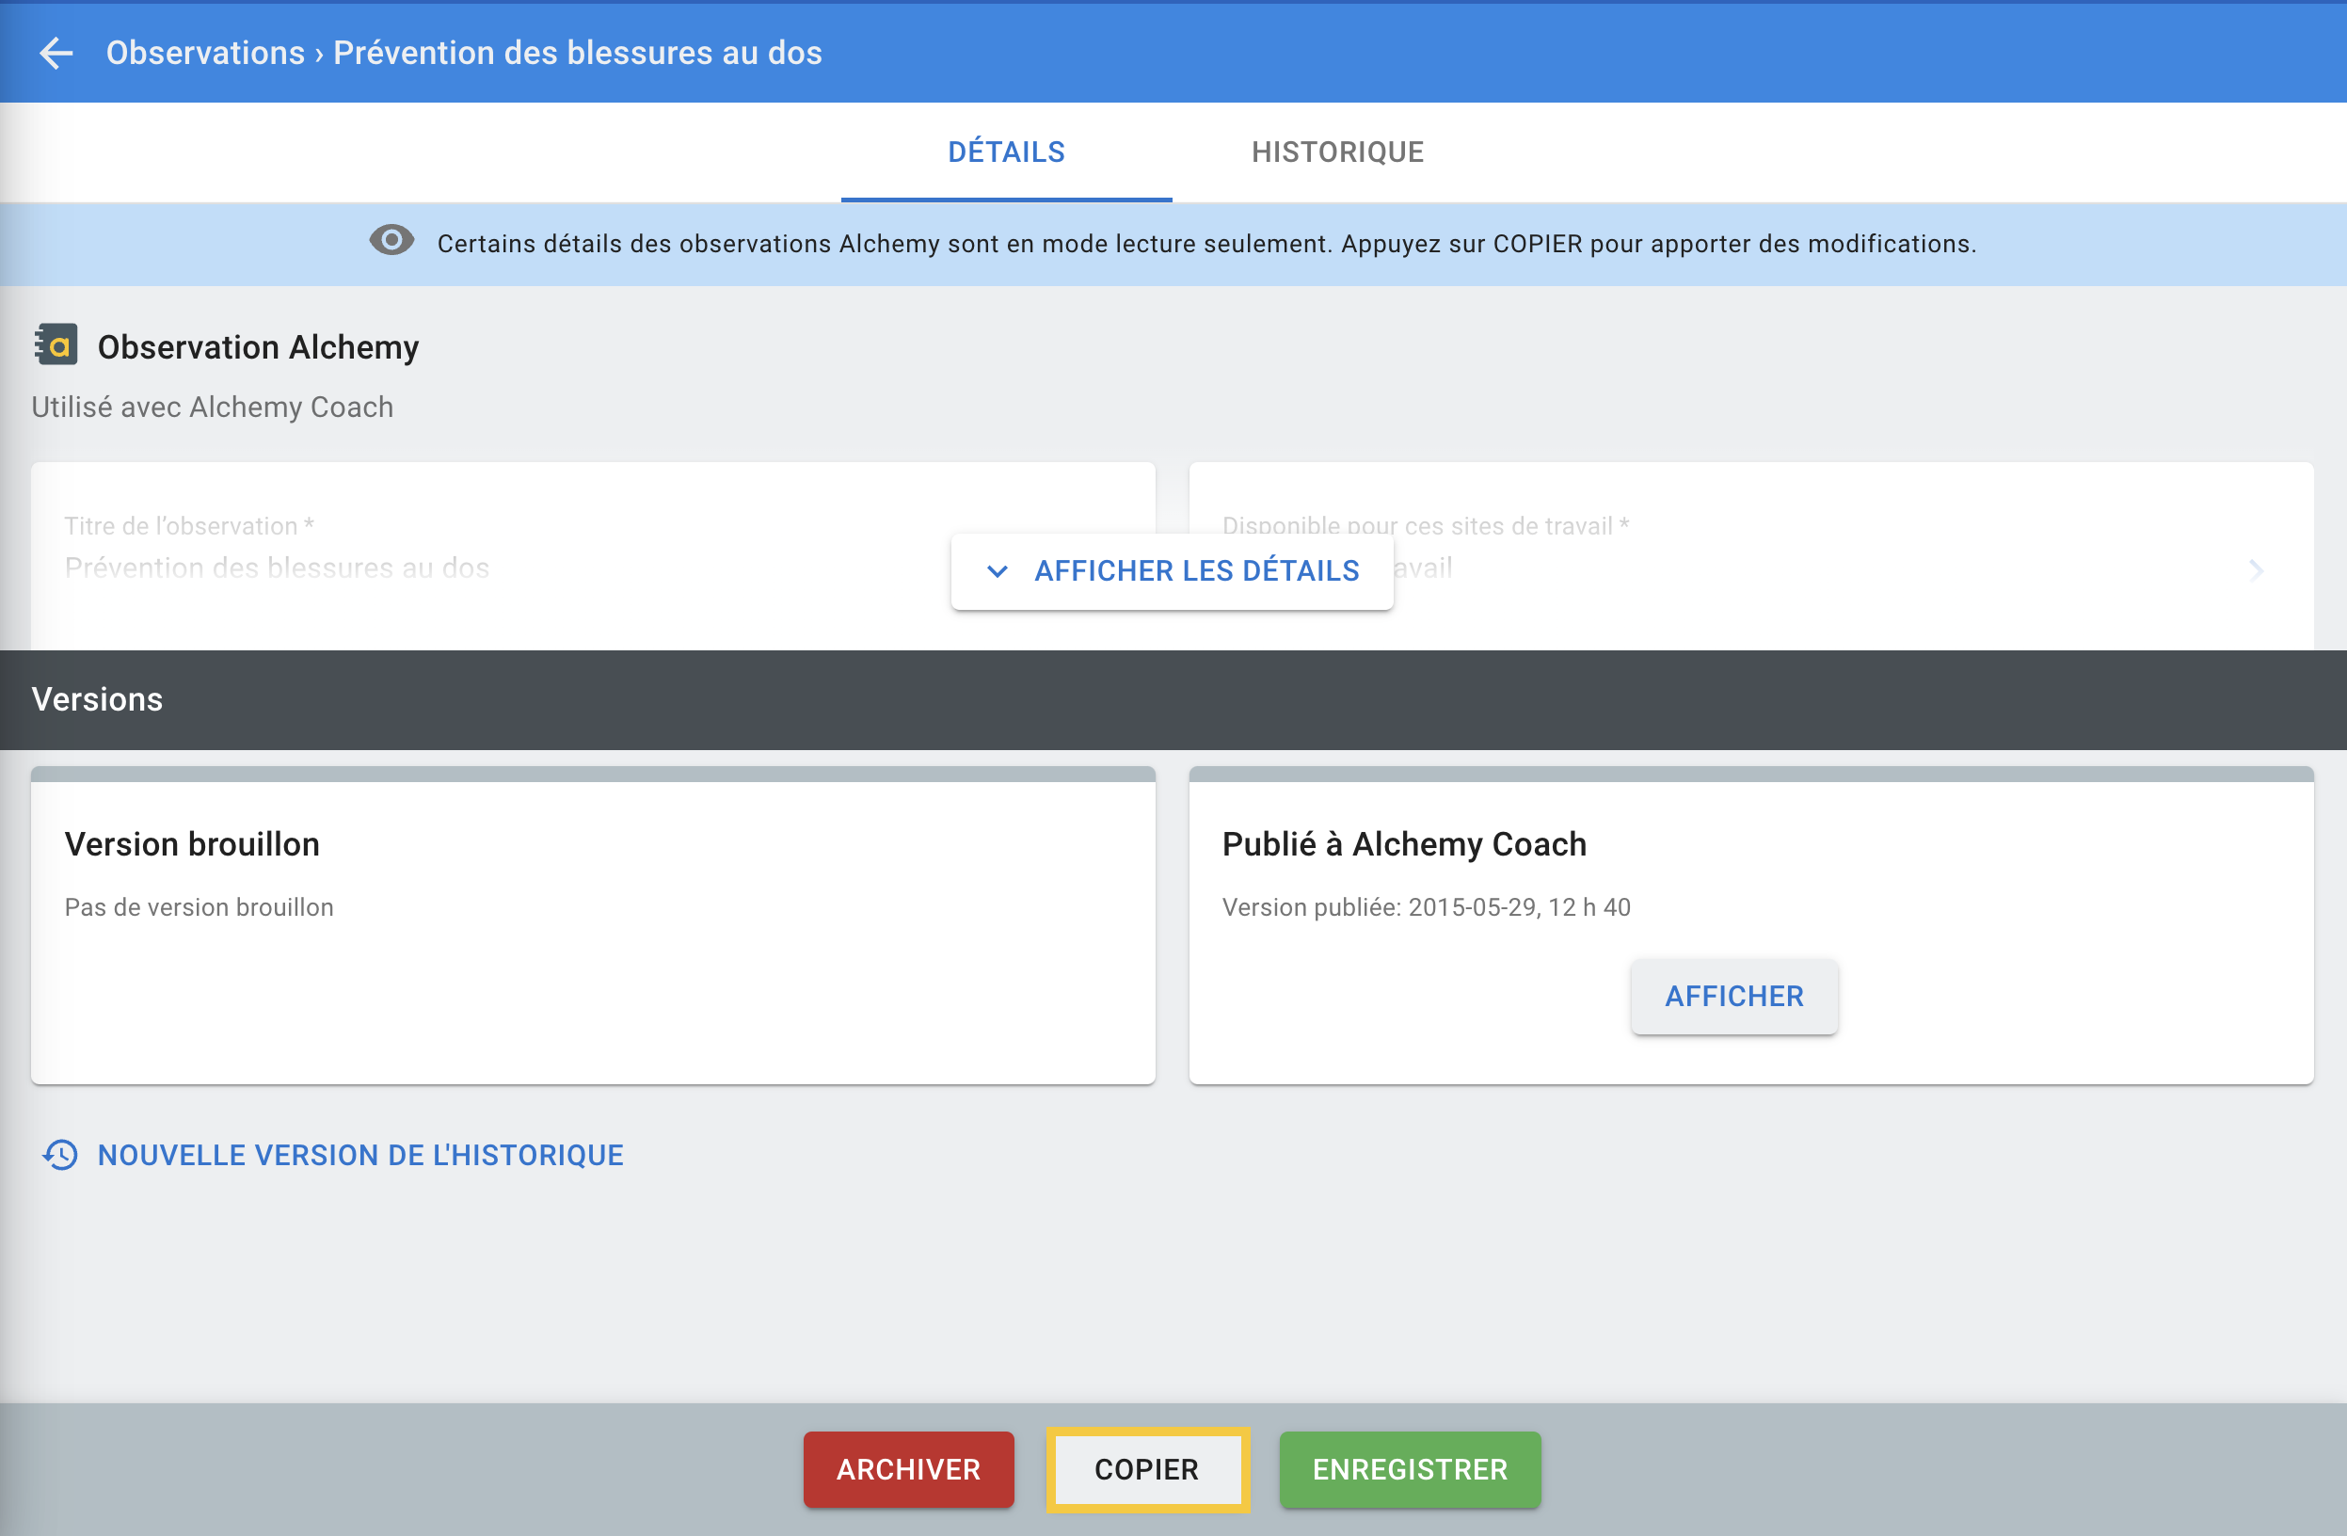Image resolution: width=2347 pixels, height=1536 pixels.
Task: Expand AFFICHER LES DÉTAILS
Action: 1172,570
